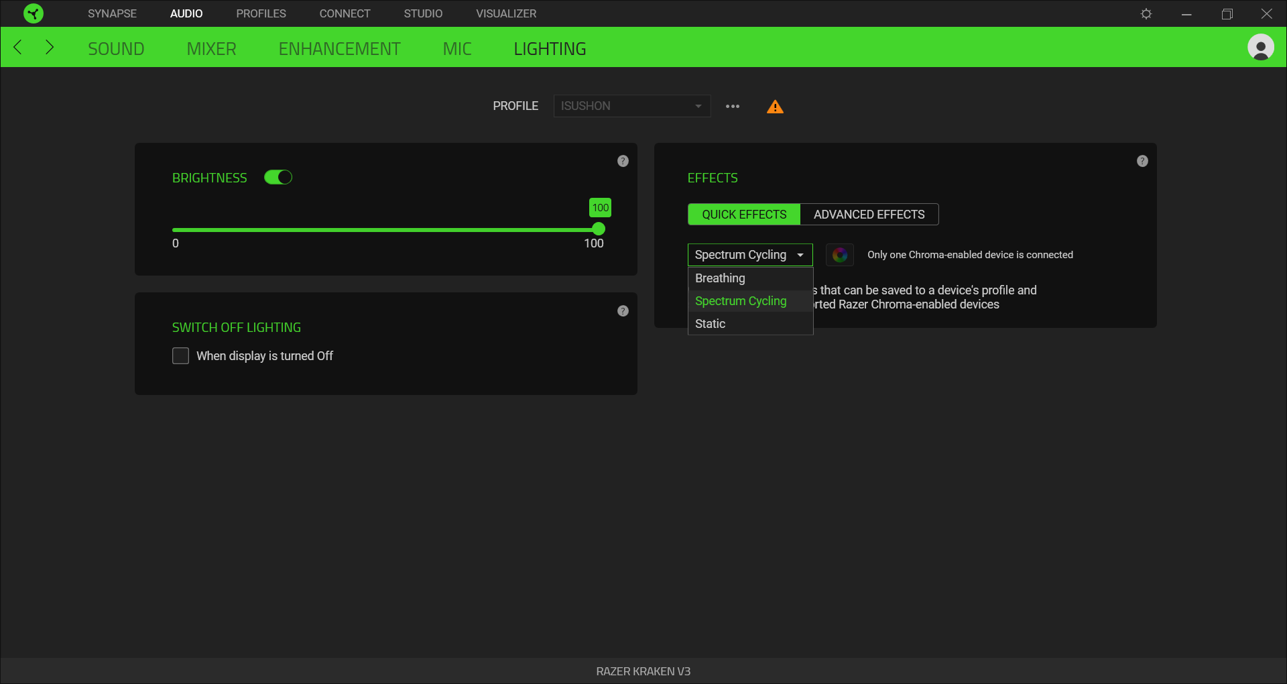Screen dimensions: 1287x684
Task: Click the Razer logo icon
Action: (33, 13)
